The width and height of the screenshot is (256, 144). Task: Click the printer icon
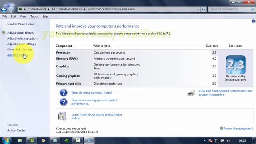click(191, 93)
